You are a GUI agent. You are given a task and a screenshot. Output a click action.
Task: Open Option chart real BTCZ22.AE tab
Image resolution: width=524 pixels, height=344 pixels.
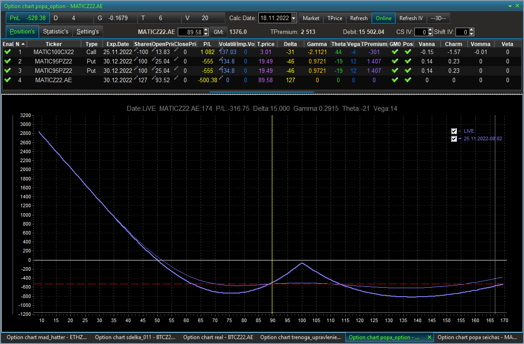click(218, 337)
